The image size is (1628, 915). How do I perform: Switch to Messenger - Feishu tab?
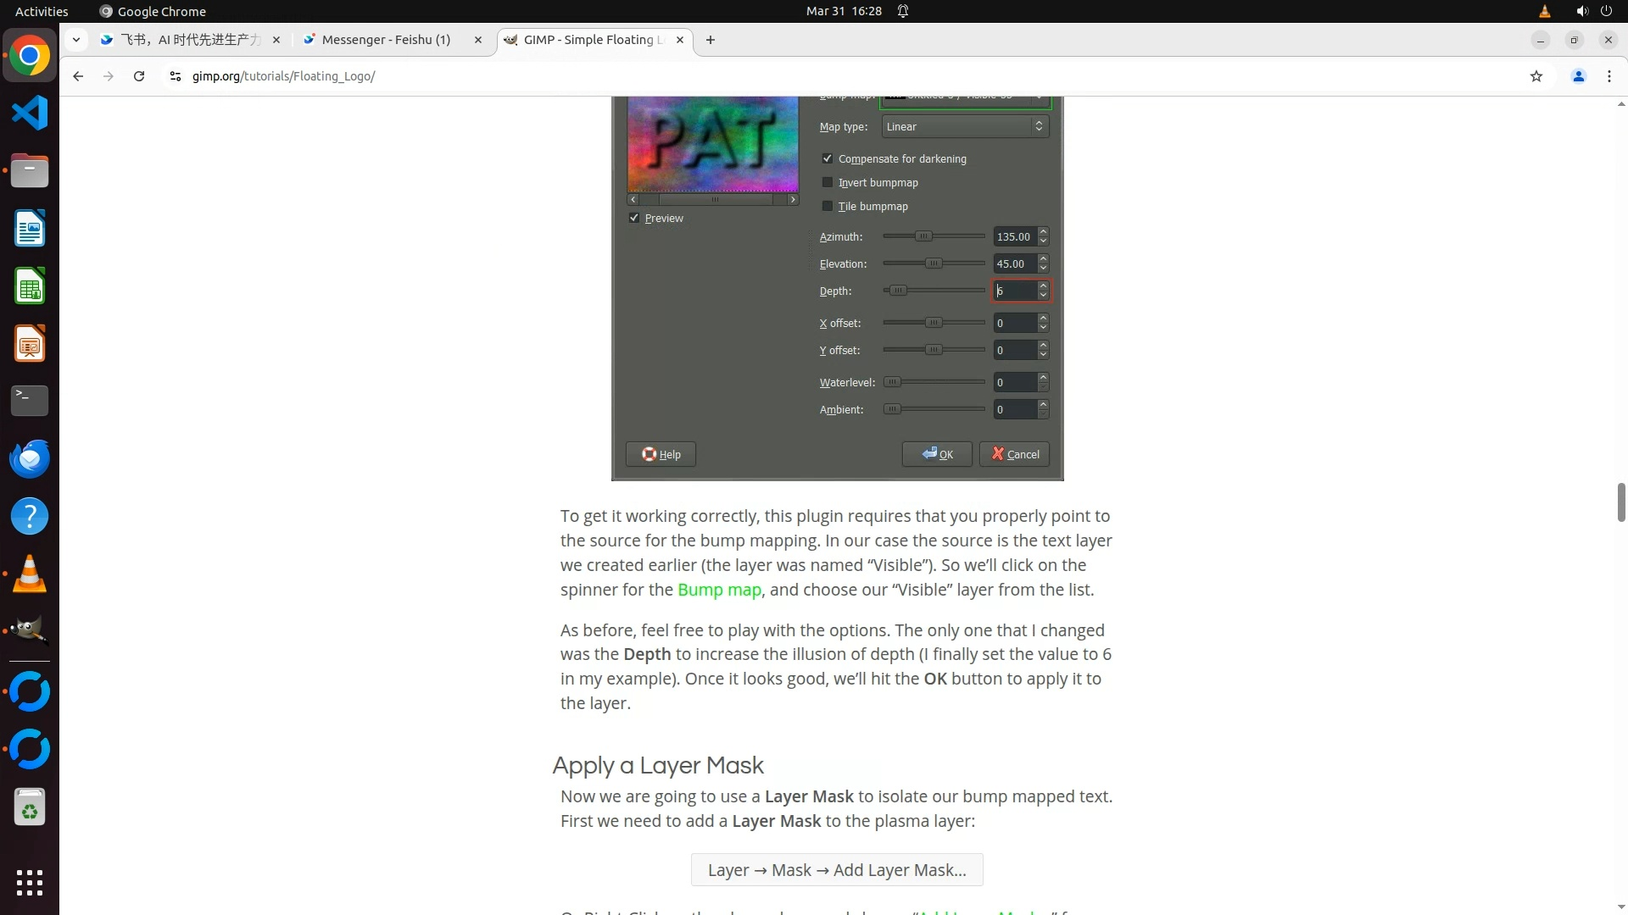(386, 40)
